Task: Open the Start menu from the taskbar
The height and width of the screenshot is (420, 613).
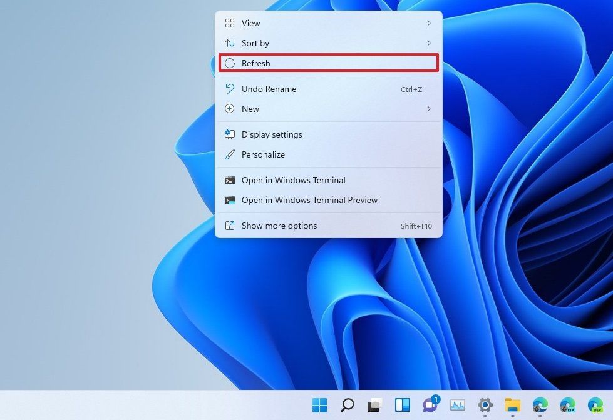Action: 321,406
